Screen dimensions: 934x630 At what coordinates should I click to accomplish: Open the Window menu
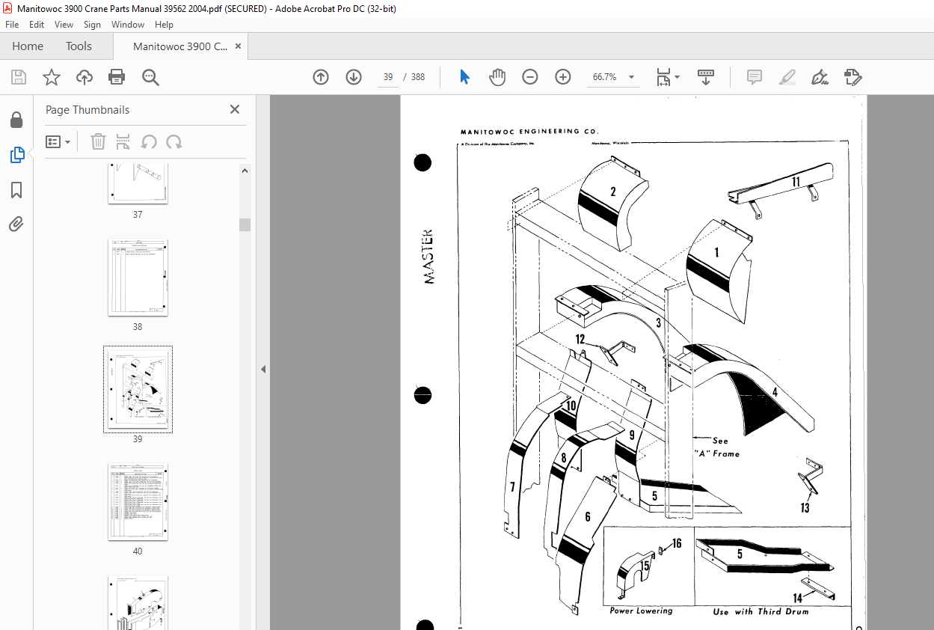click(x=128, y=25)
